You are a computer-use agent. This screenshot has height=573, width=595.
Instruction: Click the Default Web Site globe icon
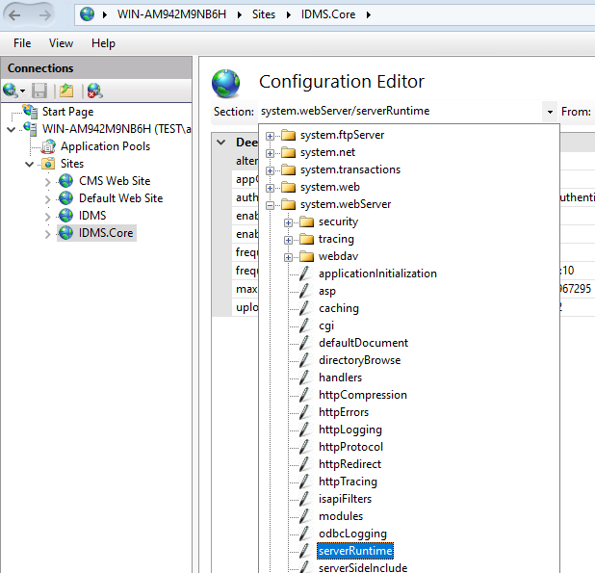coord(66,198)
